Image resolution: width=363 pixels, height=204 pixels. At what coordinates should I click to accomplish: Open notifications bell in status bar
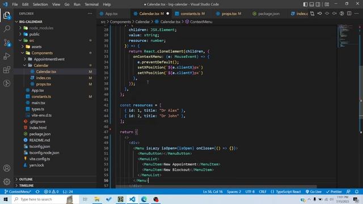coord(357,192)
